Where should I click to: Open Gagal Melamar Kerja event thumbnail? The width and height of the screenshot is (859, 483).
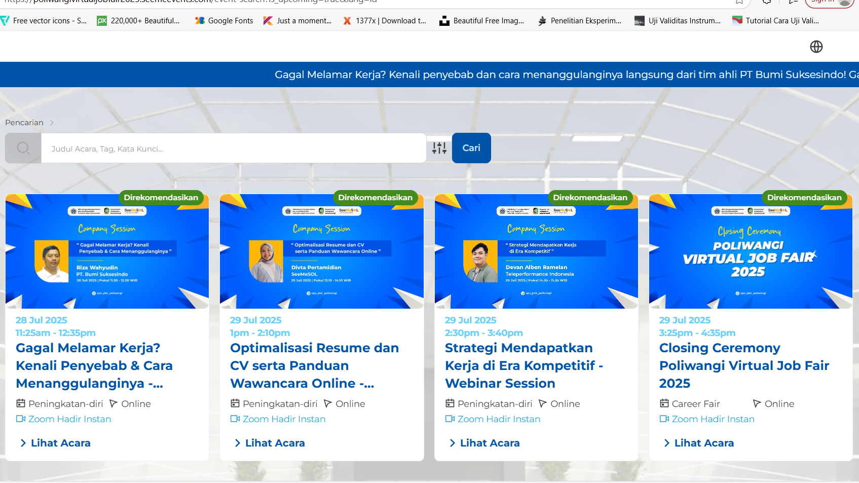pos(107,251)
